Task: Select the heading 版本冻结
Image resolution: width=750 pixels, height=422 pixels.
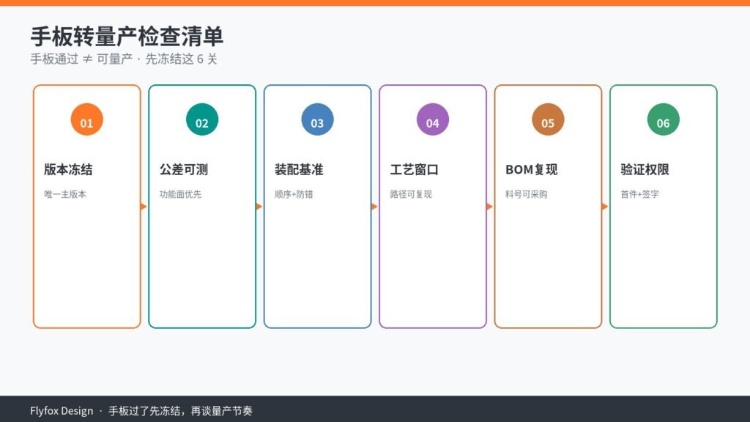Action: click(x=68, y=169)
